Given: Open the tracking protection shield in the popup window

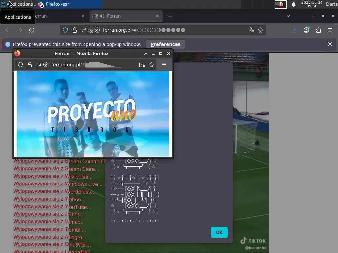Looking at the screenshot, I should coord(20,65).
